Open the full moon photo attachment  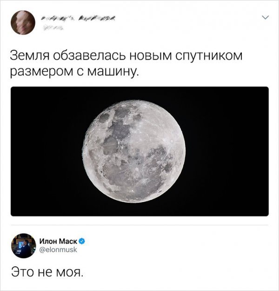coord(139,151)
